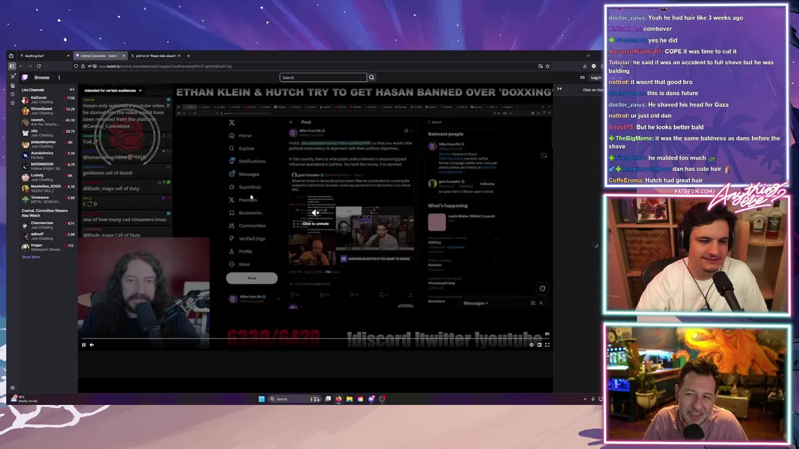Close the Central_Committee Twitch tab

tap(124, 56)
